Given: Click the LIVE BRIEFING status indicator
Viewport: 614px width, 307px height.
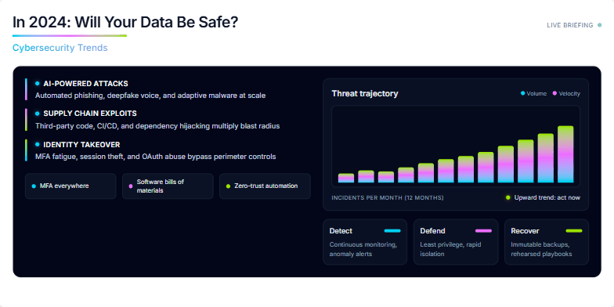Looking at the screenshot, I should (573, 25).
